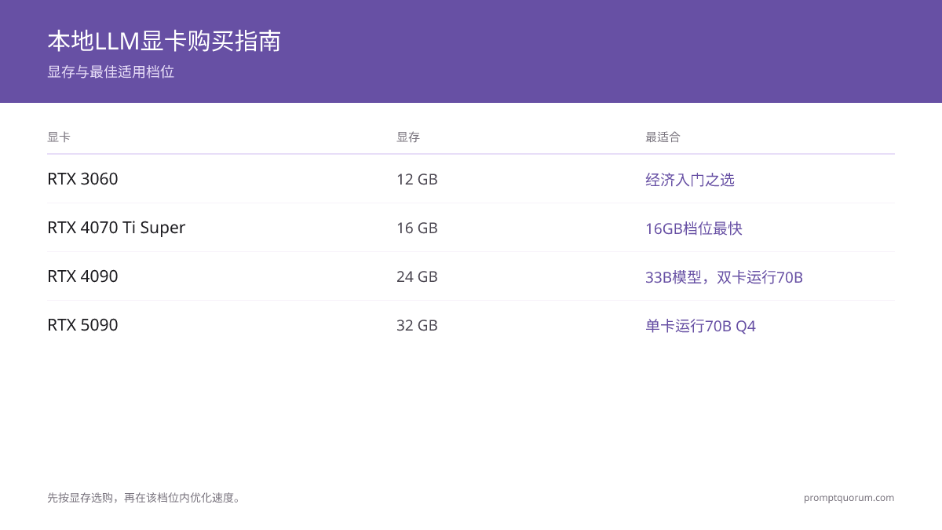This screenshot has width=942, height=530.
Task: Click 经济入门之选 text
Action: 690,180
